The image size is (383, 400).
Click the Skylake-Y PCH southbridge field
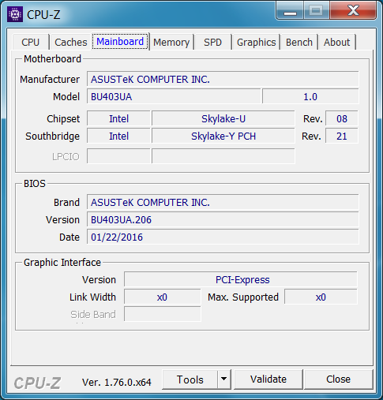[x=223, y=136]
